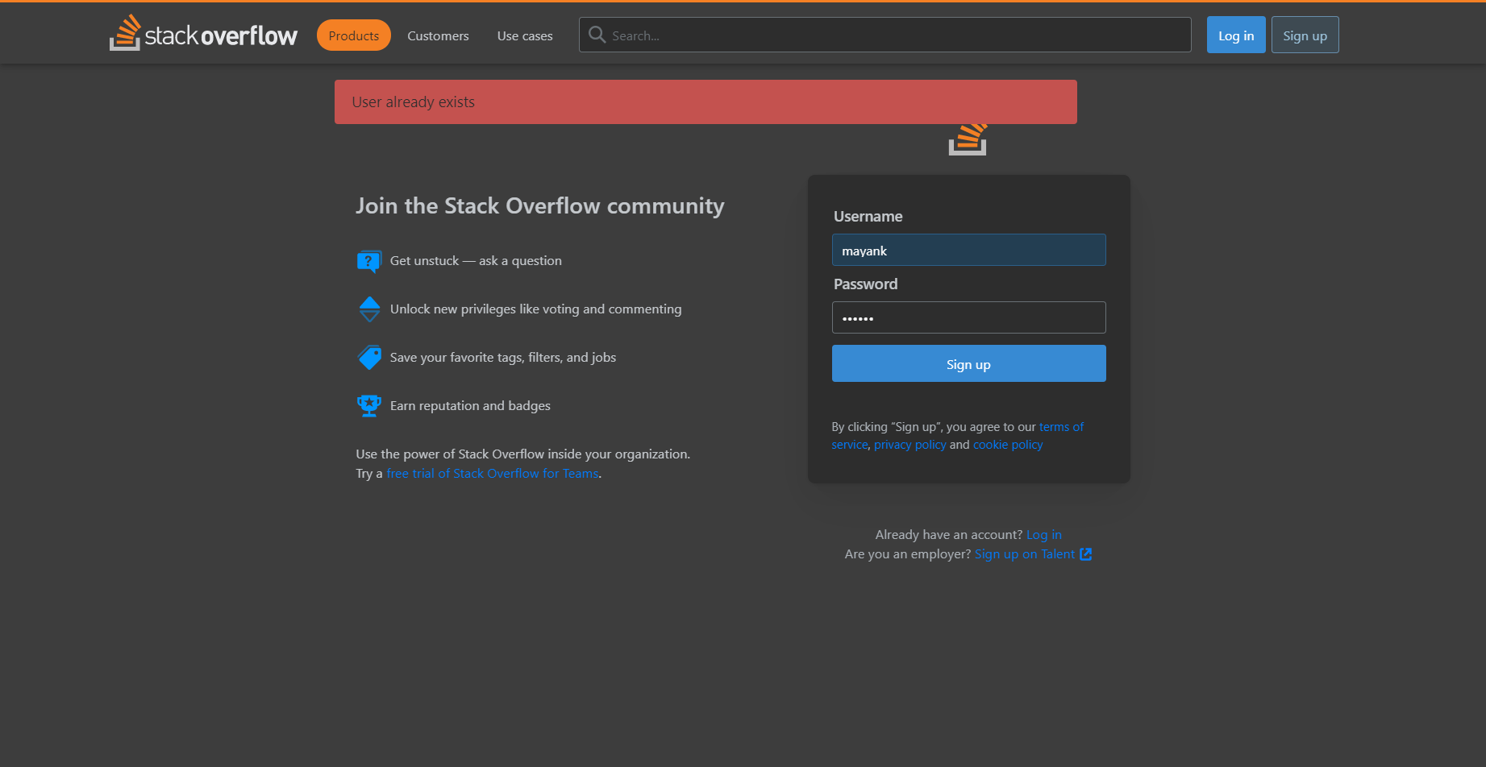Select the blue tag icon
Screen dimensions: 1486x767
point(369,357)
